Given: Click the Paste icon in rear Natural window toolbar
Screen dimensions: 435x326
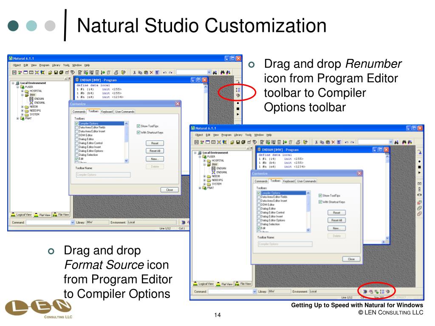Looking at the screenshot, I should coord(146,73).
